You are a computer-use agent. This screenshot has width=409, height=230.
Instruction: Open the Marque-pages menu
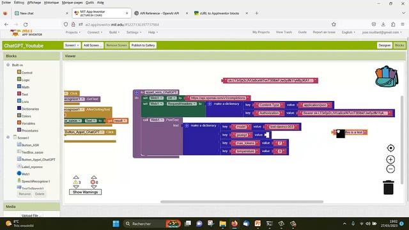coord(72,3)
